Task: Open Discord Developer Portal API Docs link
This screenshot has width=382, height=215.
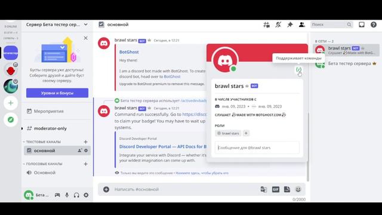Action: [163, 146]
